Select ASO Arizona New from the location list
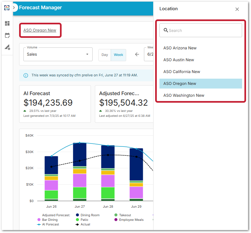The width and height of the screenshot is (251, 233). tap(180, 48)
